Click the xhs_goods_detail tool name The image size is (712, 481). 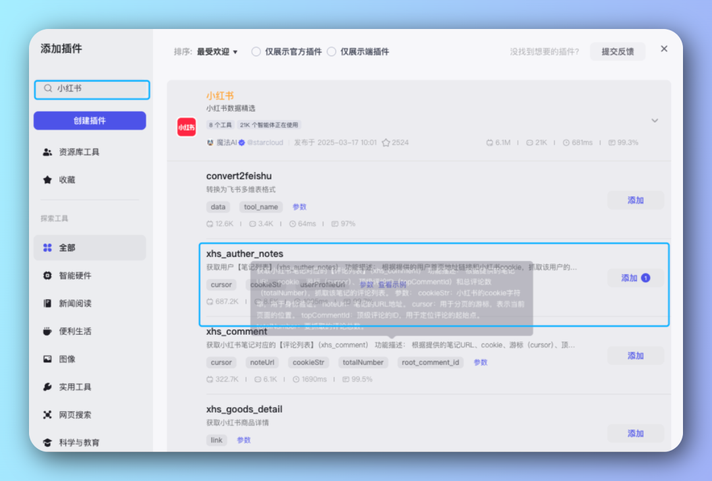pyautogui.click(x=245, y=409)
